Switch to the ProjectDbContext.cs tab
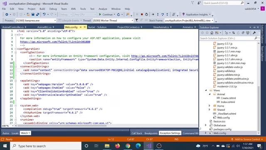 [x=128, y=27]
